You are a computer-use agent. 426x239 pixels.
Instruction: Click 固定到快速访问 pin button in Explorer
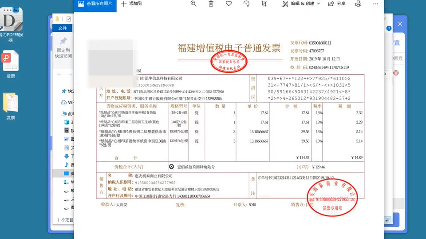click(63, 48)
